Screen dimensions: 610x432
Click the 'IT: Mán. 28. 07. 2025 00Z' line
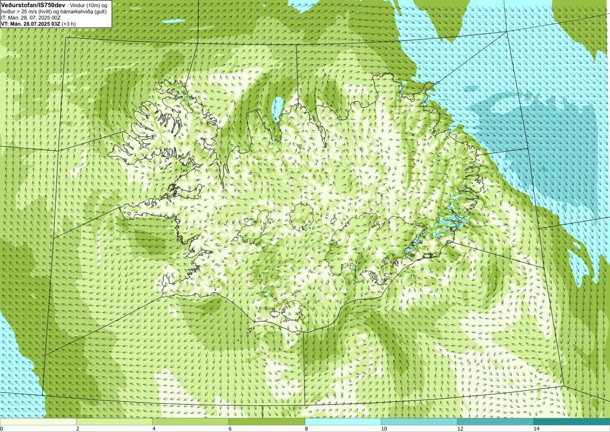point(30,18)
